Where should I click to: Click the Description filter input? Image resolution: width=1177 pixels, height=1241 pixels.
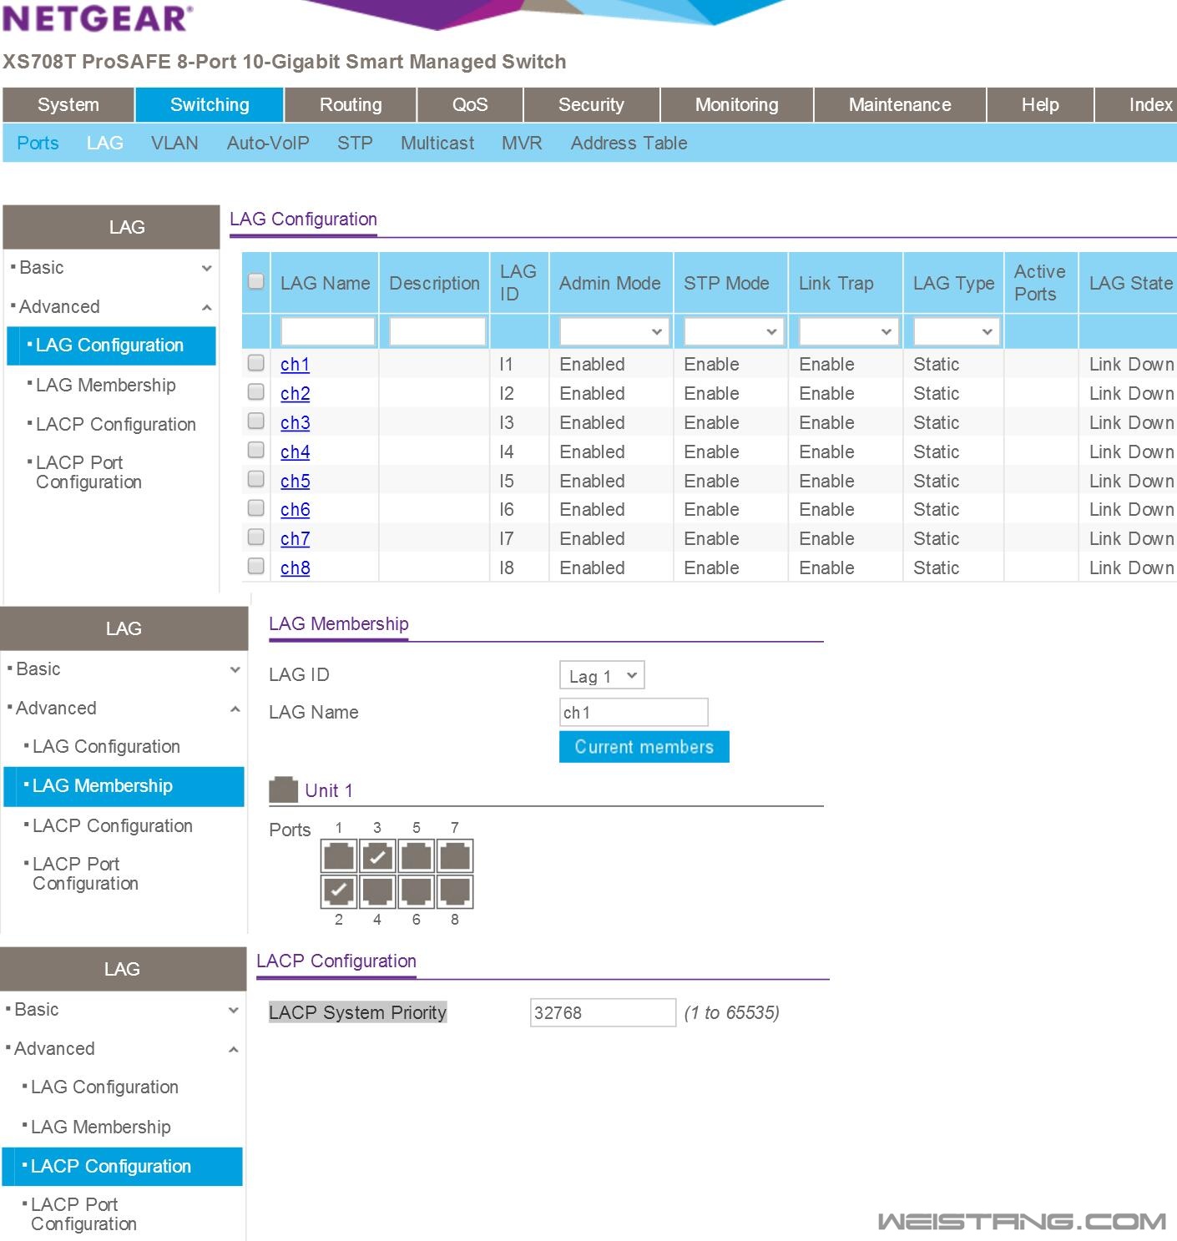pos(437,331)
